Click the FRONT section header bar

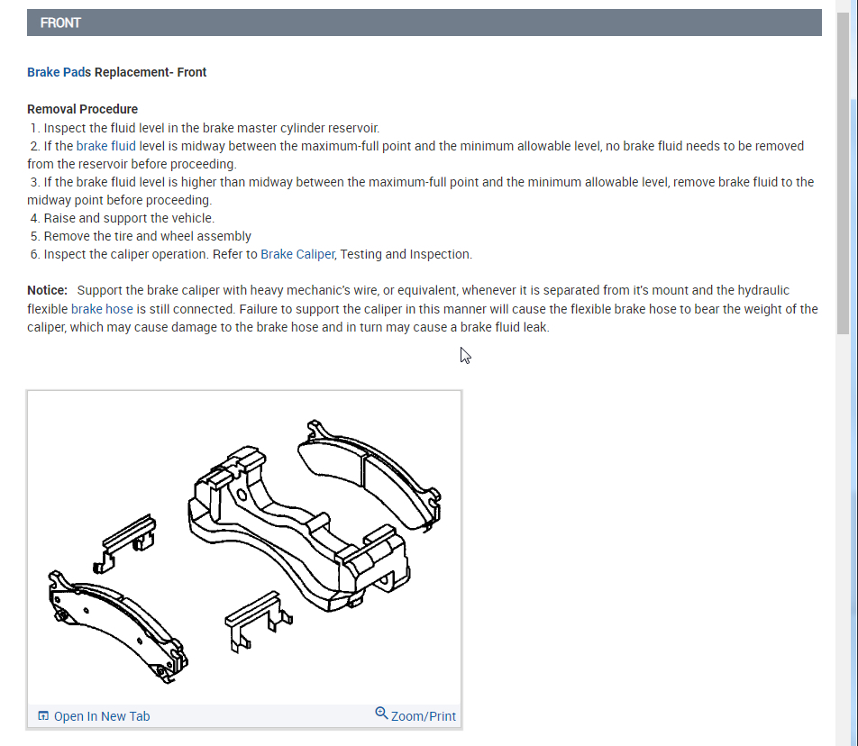pyautogui.click(x=424, y=23)
